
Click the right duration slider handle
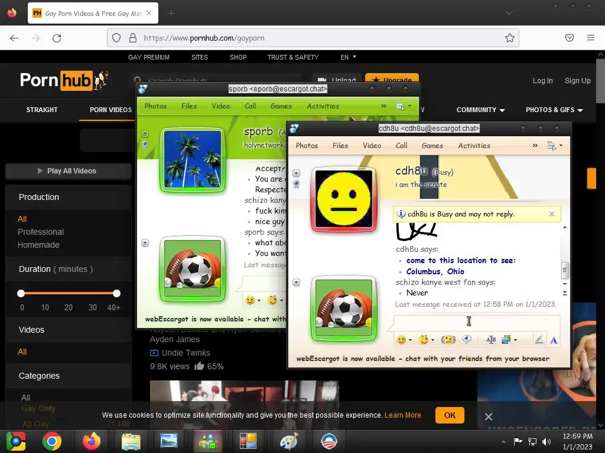click(x=116, y=293)
